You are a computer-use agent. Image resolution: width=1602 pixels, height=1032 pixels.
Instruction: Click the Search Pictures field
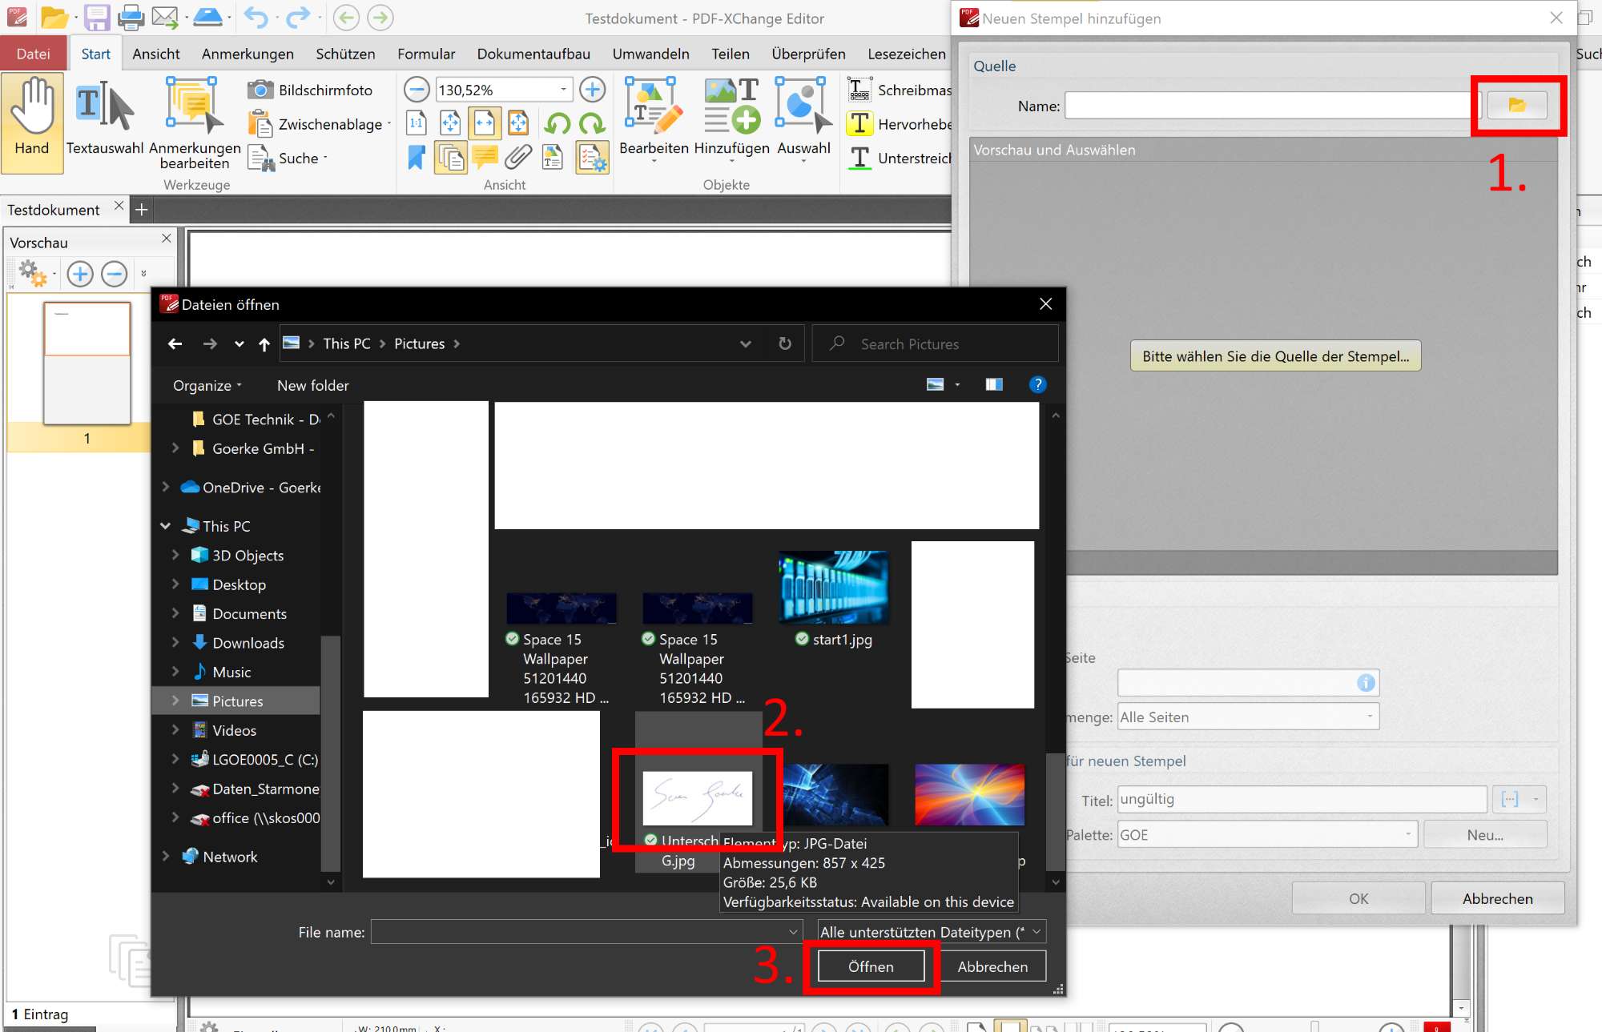pos(935,343)
